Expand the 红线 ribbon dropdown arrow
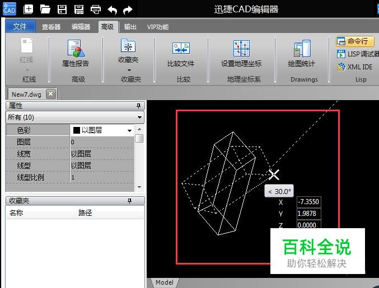Viewport: 379px width, 288px height. point(27,70)
